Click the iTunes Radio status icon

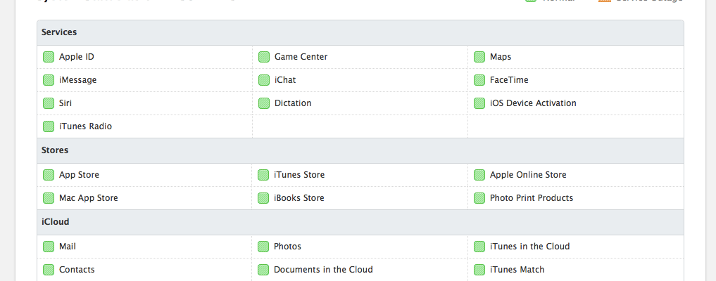click(x=49, y=126)
